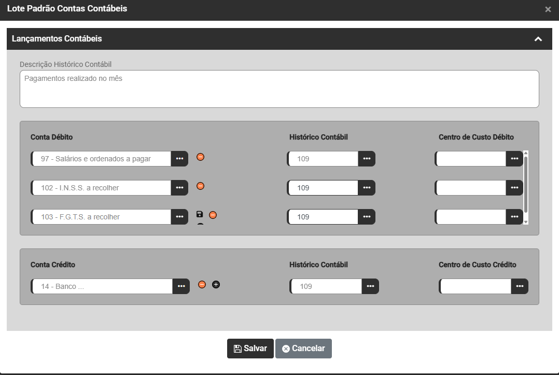The height and width of the screenshot is (375, 559).
Task: Click the 103 - F.G.T.S. a recolher field
Action: pyautogui.click(x=101, y=217)
